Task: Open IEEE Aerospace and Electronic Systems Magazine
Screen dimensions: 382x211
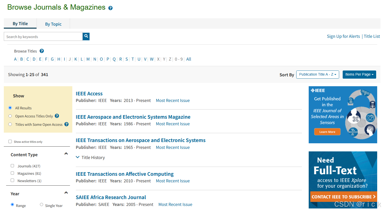Action: click(x=133, y=117)
